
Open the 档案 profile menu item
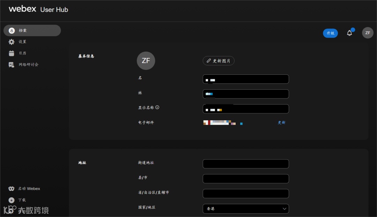[x=32, y=30]
